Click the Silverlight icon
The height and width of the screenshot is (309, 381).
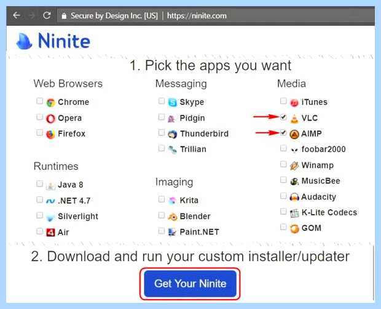point(50,217)
